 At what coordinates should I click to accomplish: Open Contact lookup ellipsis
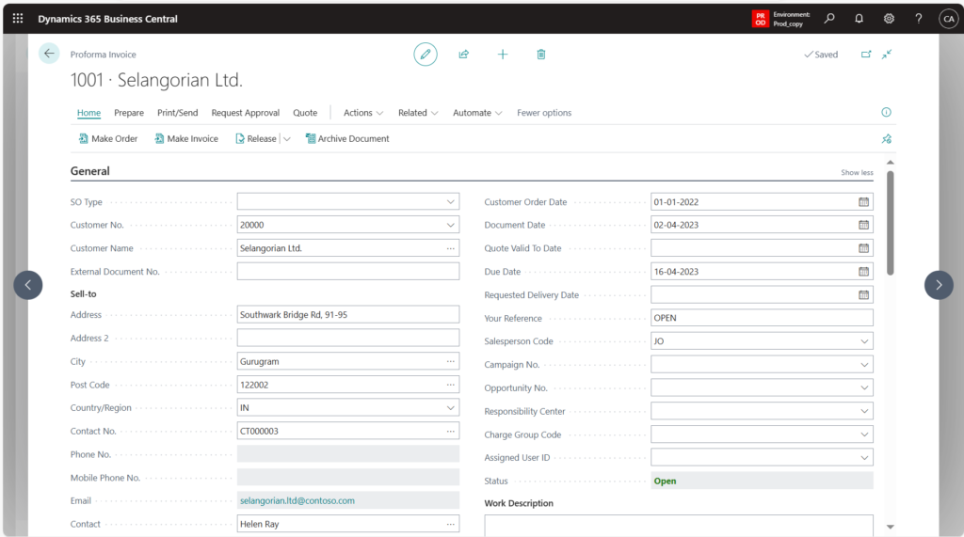coord(451,524)
